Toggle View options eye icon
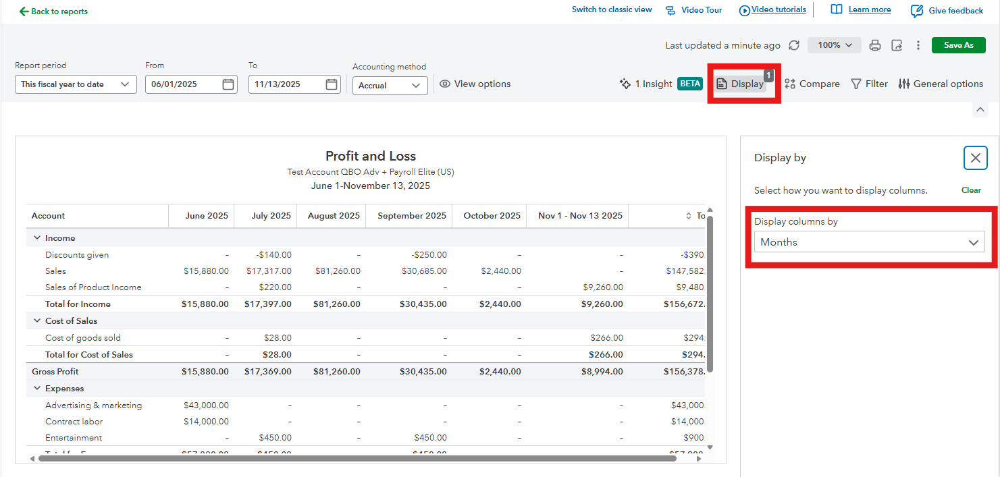Viewport: 1000px width, 477px height. click(x=445, y=84)
